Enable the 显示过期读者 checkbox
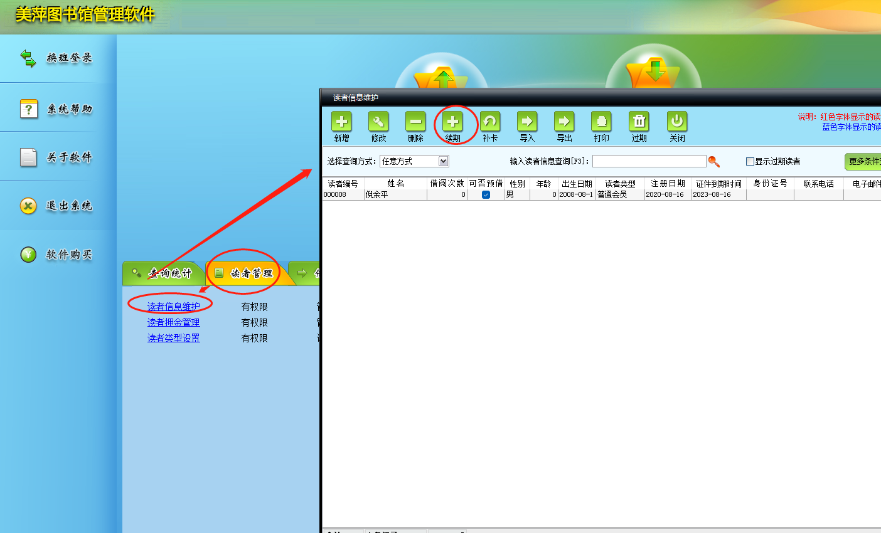Image resolution: width=881 pixels, height=533 pixels. point(750,162)
